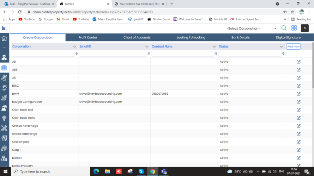Edit the Budget Configuration row
The image size is (314, 176).
(298, 102)
